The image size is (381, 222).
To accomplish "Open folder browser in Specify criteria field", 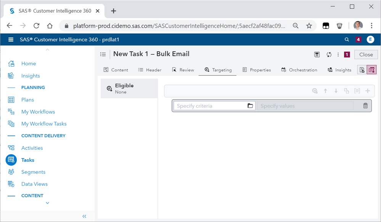I will click(250, 106).
